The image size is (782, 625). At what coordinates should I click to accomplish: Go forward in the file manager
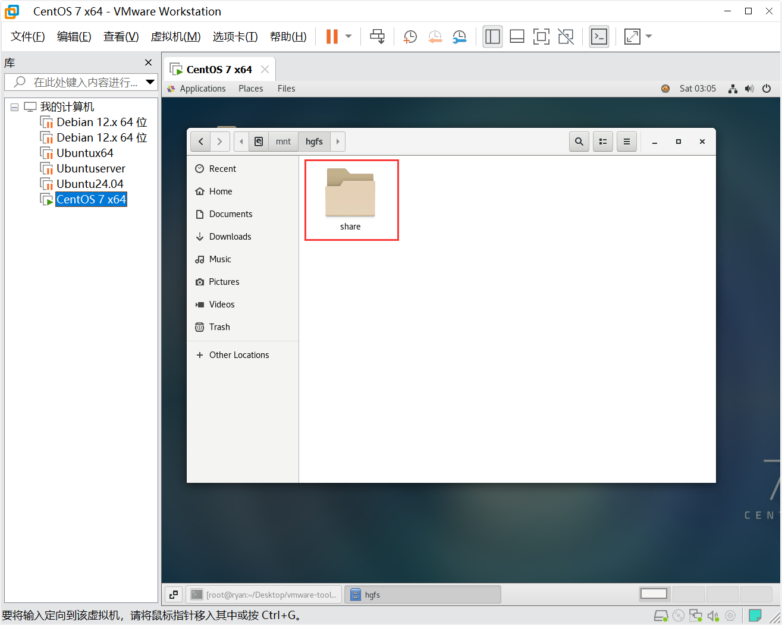219,142
